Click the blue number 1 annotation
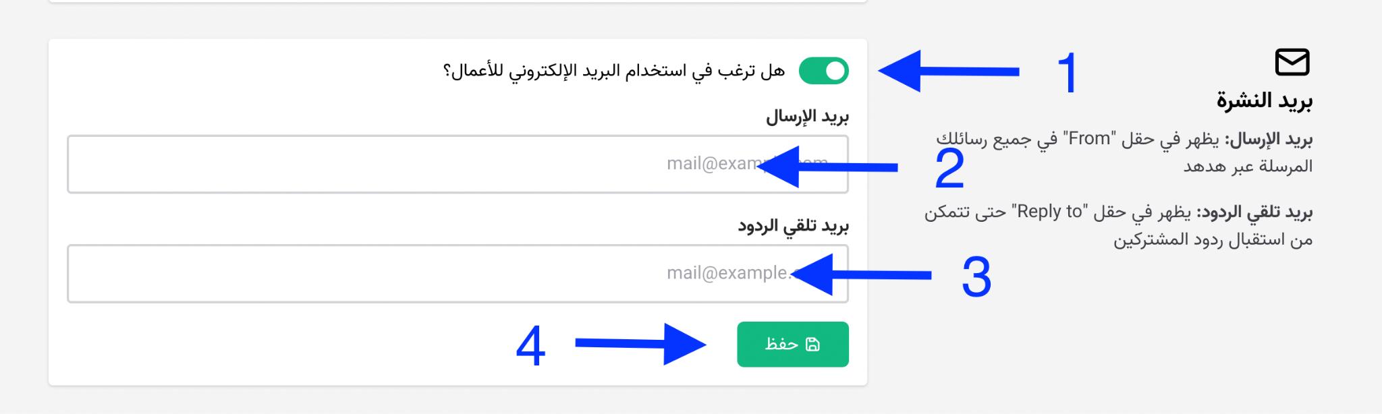This screenshot has height=414, width=1382. click(x=1068, y=73)
